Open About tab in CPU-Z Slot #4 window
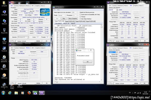The width and height of the screenshot is (151, 100). pos(140,48)
